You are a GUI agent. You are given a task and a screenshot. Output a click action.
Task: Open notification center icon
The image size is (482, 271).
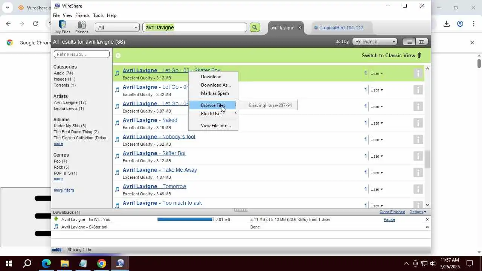(470, 263)
